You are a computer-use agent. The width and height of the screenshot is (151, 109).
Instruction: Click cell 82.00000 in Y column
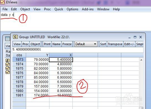38,69
